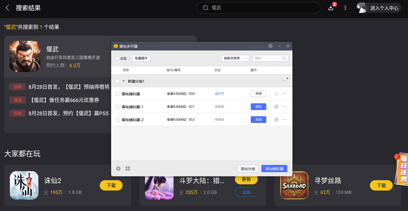Select the checkbox for 雷电模拟器-1

point(117,107)
